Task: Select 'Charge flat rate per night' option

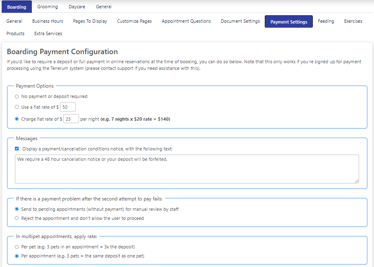Action: pyautogui.click(x=17, y=119)
